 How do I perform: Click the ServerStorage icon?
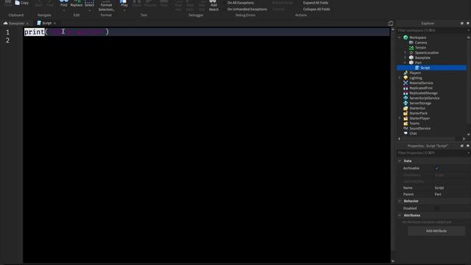[406, 103]
